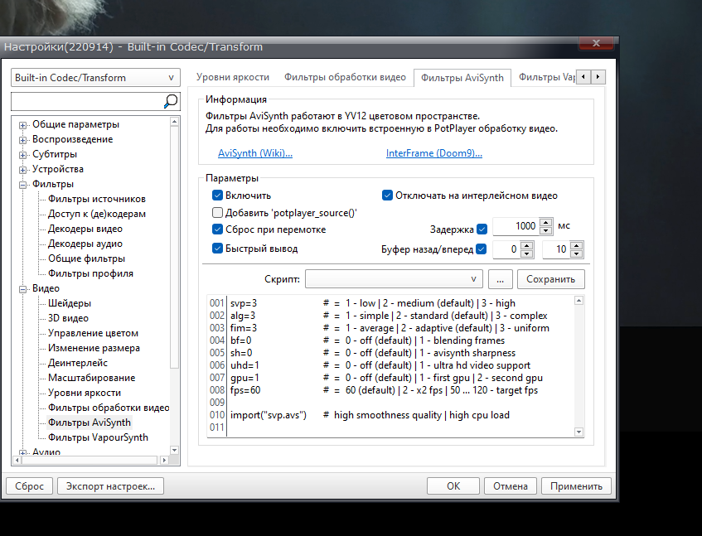The image size is (702, 536).
Task: Toggle the 'Задержка' checkbox
Action: [x=482, y=229]
